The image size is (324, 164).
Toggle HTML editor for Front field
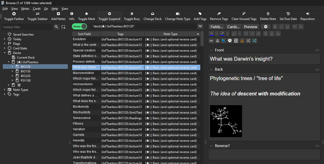317,50
